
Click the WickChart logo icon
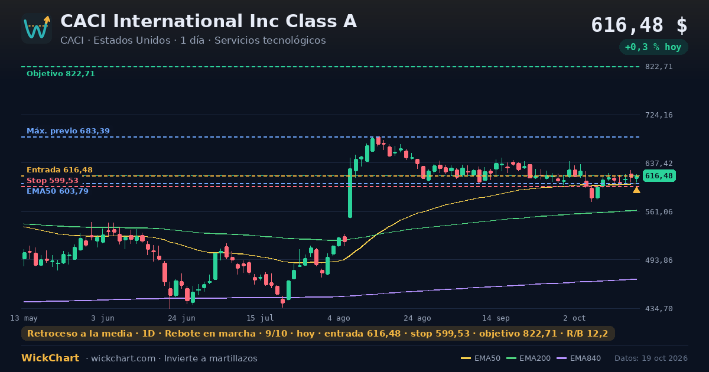click(x=37, y=28)
